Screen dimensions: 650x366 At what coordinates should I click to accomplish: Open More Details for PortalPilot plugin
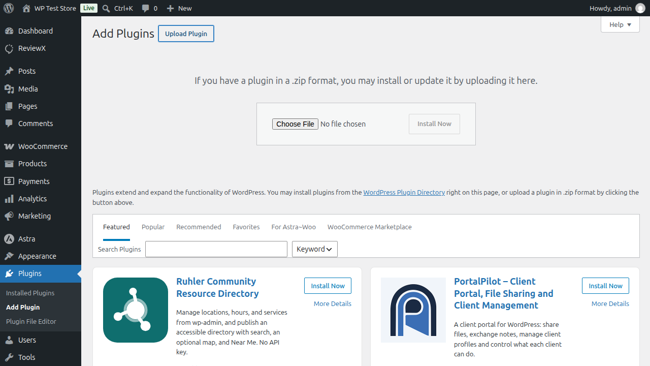[x=610, y=303]
